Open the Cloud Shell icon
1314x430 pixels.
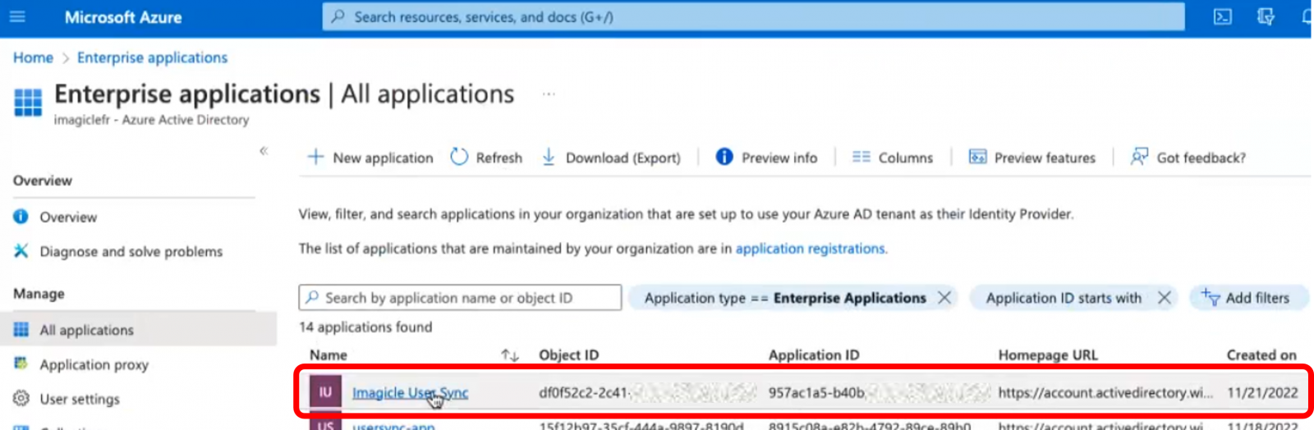coord(1222,16)
